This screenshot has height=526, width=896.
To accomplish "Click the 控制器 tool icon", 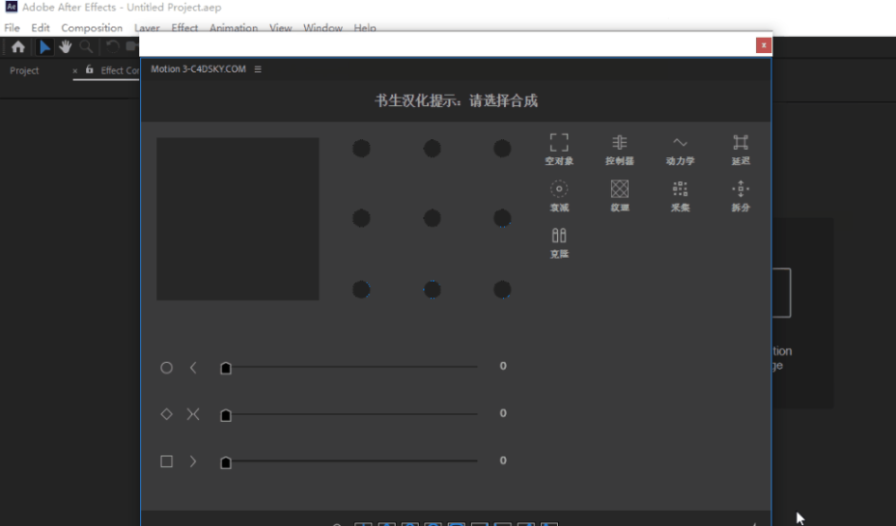I will click(x=620, y=149).
